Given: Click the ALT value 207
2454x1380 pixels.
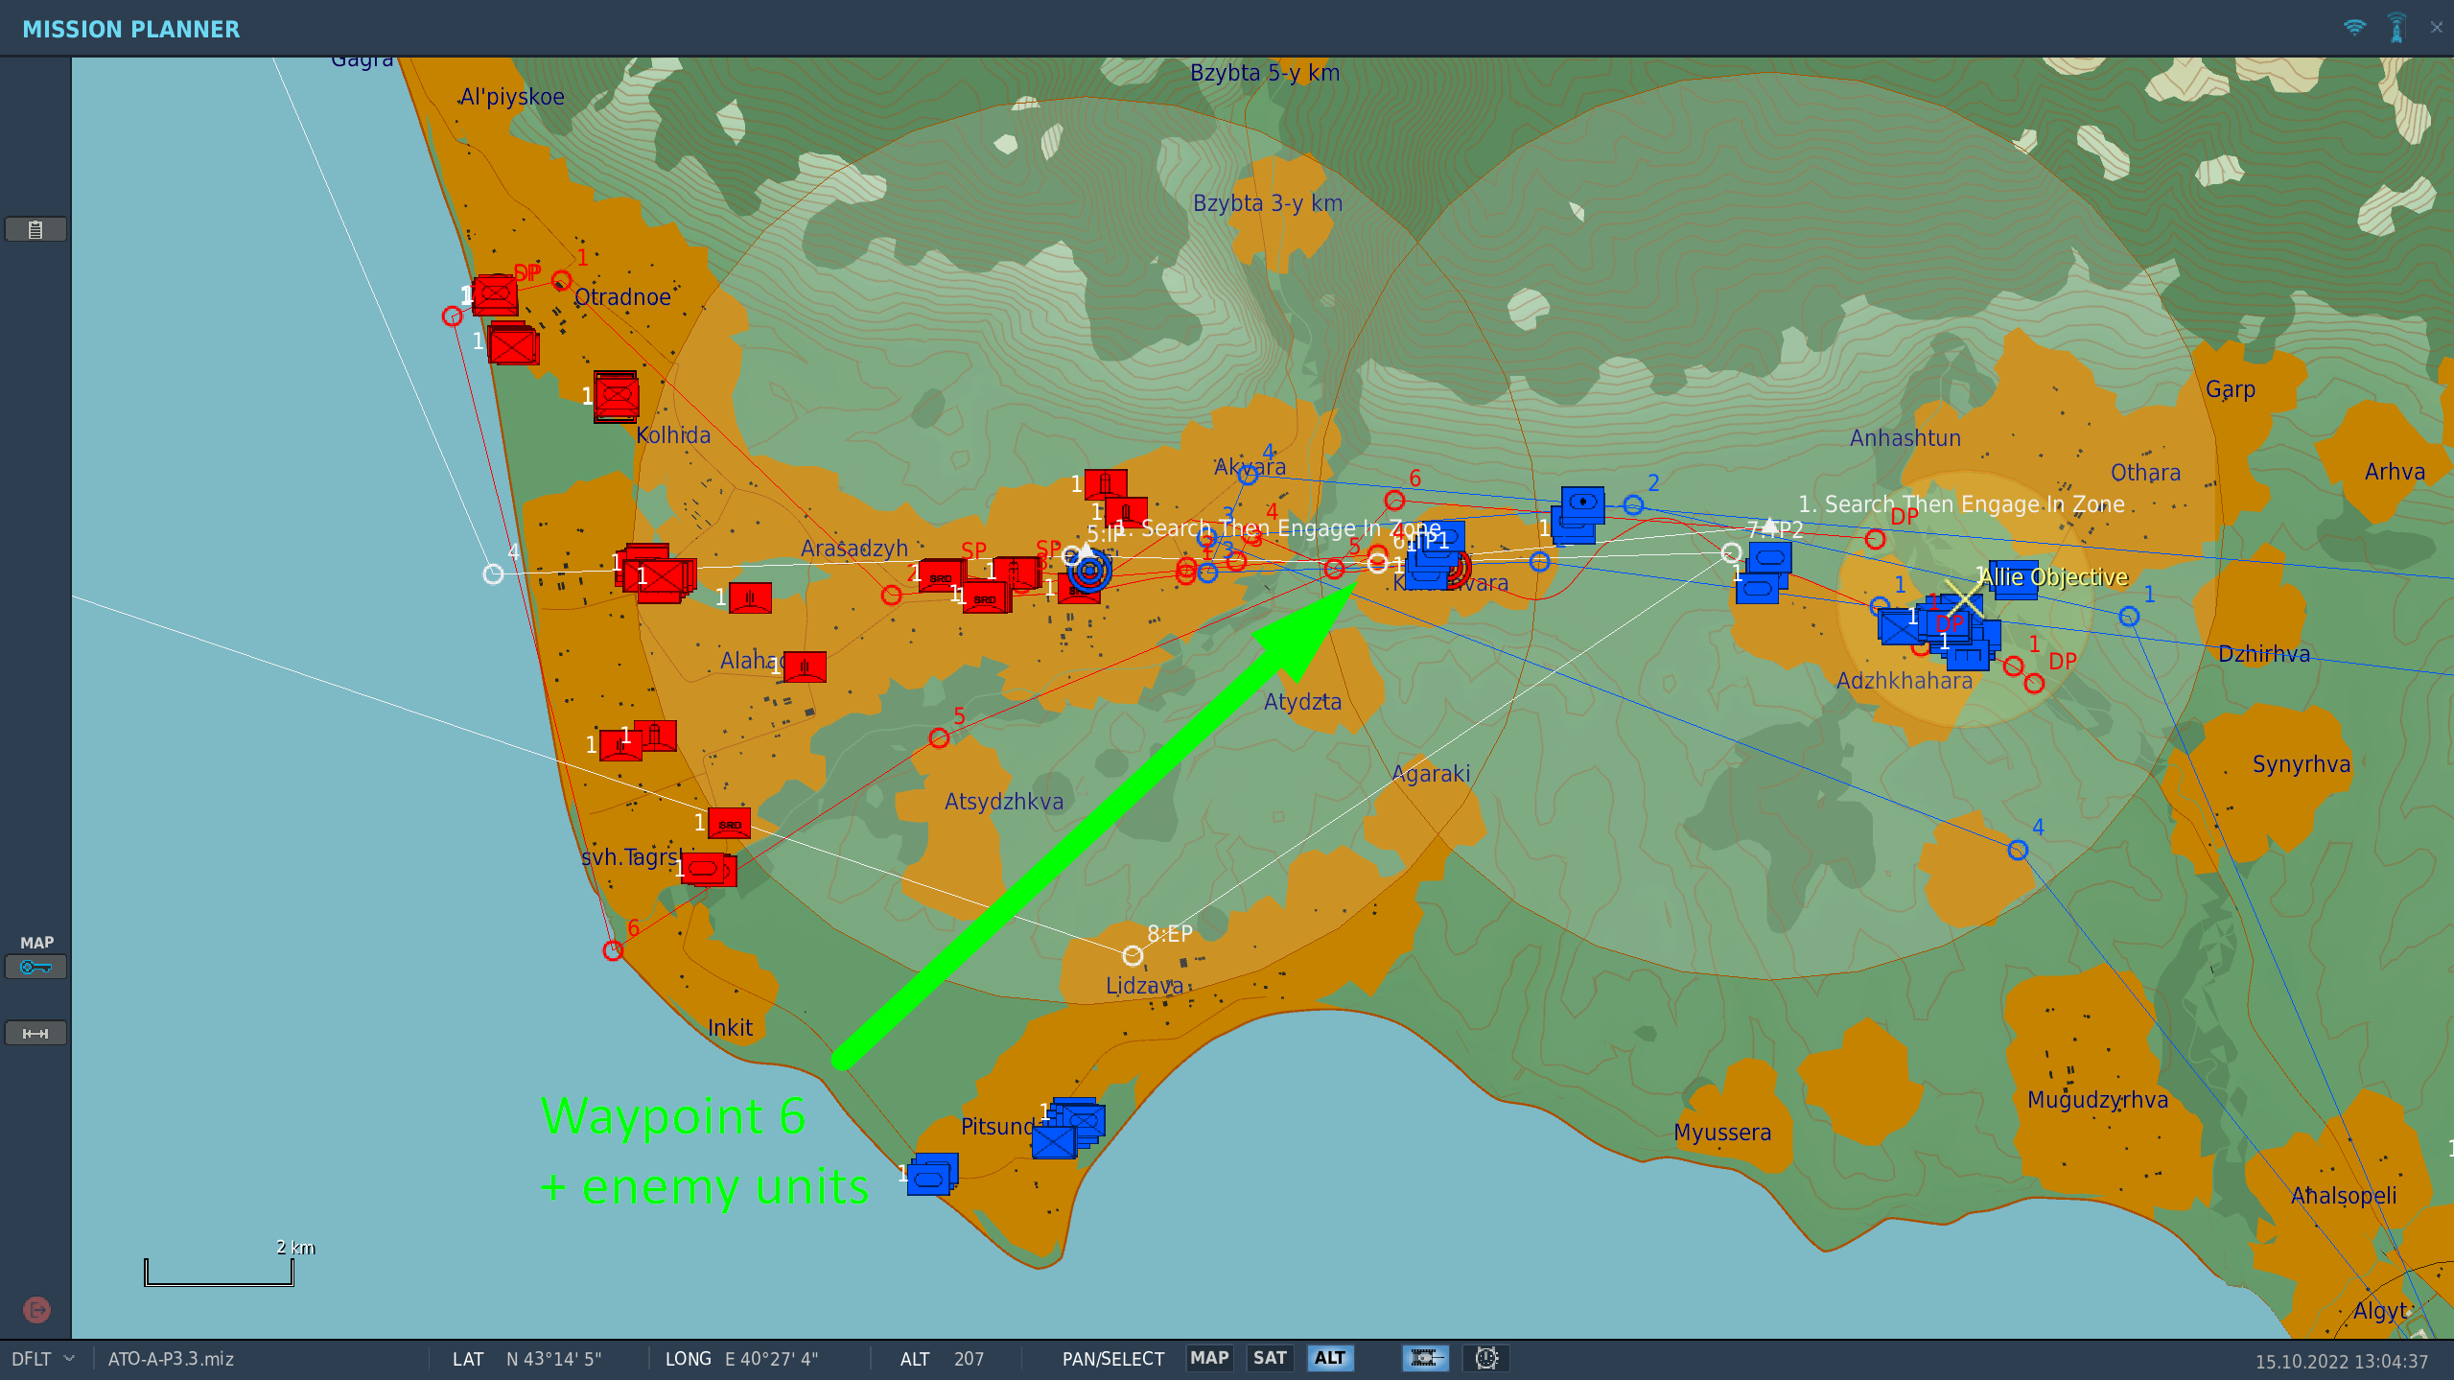Looking at the screenshot, I should (969, 1359).
